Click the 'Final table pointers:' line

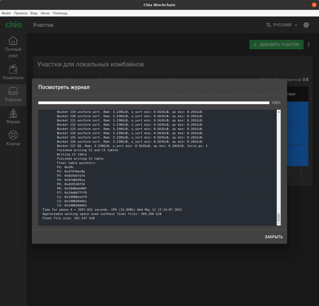(x=76, y=163)
